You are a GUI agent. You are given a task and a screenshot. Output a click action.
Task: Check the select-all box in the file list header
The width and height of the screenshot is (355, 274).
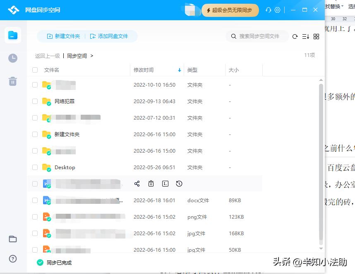[x=35, y=70]
